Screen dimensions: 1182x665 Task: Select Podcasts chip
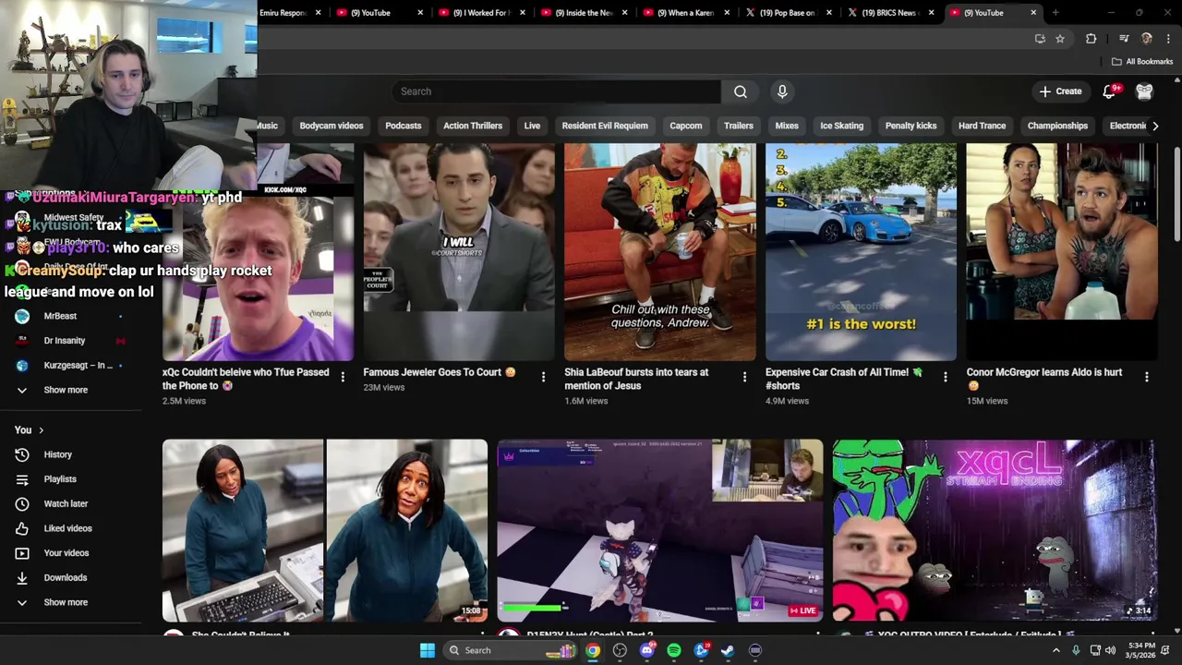click(404, 126)
